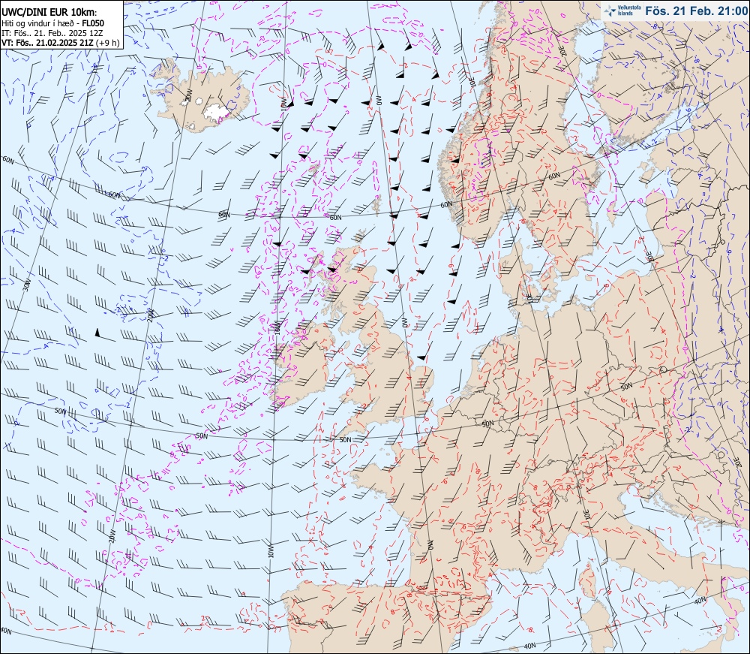This screenshot has width=750, height=654.
Task: Click the 'UWC/DINI EUR 10km' title
Action: (49, 13)
